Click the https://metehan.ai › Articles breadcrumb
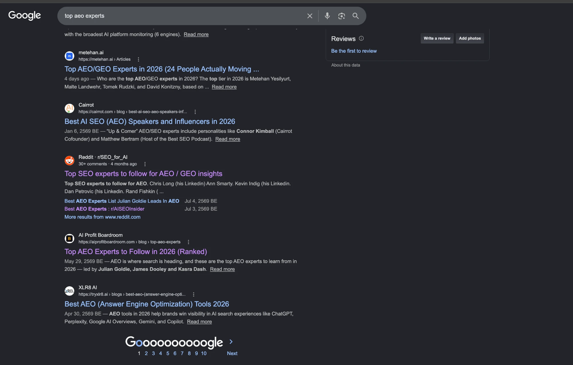This screenshot has height=365, width=573. pyautogui.click(x=104, y=59)
